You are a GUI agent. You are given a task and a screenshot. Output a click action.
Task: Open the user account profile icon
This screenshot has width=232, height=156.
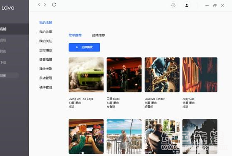click(187, 5)
